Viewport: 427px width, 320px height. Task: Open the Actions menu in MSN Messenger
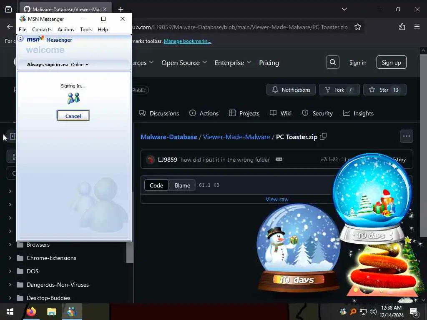click(65, 30)
